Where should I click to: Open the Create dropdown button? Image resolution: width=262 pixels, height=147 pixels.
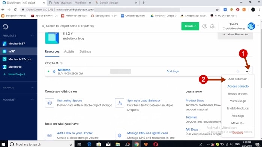[x=190, y=26]
